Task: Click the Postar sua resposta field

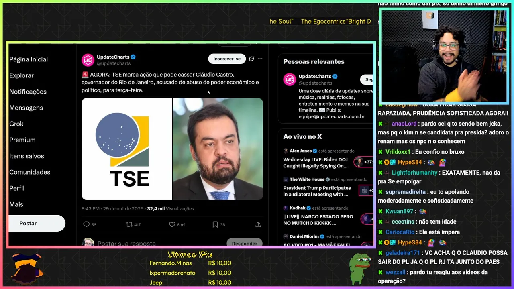Action: click(x=126, y=243)
